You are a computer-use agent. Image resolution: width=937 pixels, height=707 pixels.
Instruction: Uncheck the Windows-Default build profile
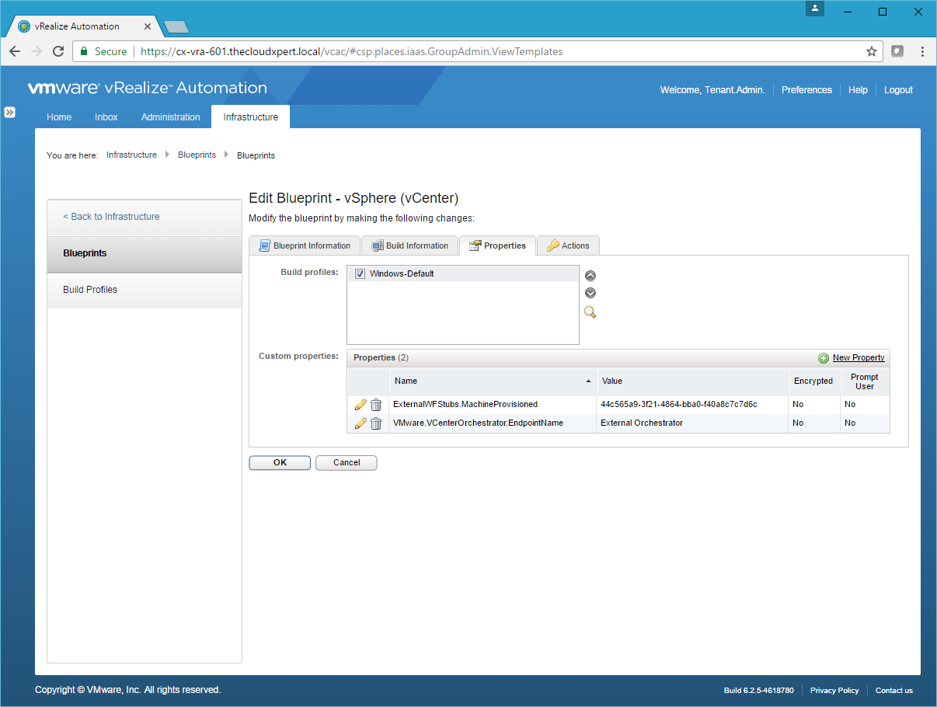coord(360,274)
